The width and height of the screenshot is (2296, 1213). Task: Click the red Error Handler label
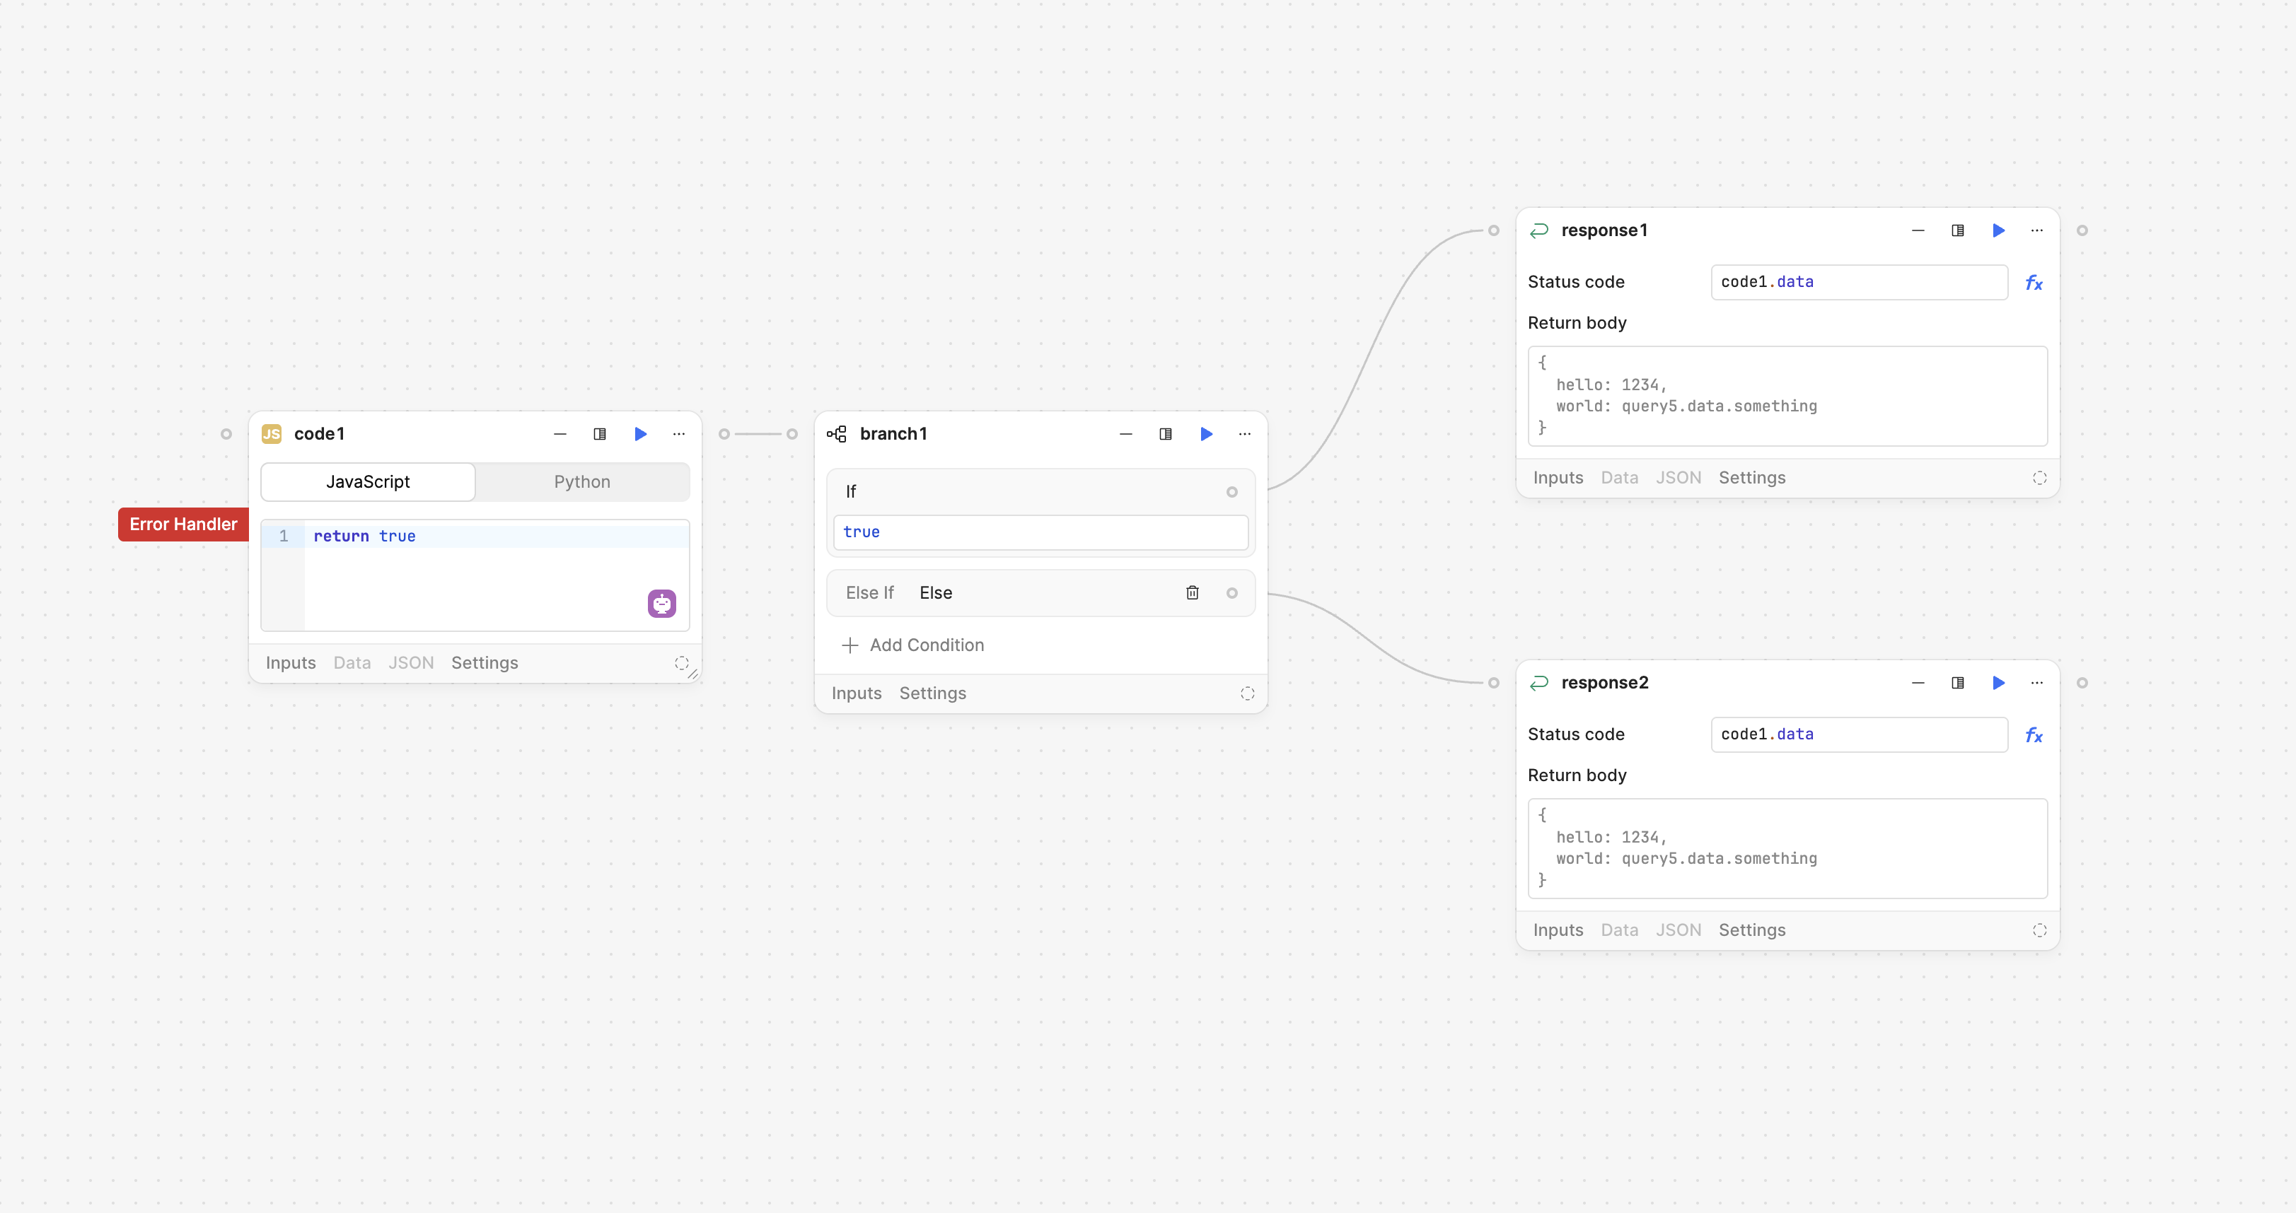point(182,525)
